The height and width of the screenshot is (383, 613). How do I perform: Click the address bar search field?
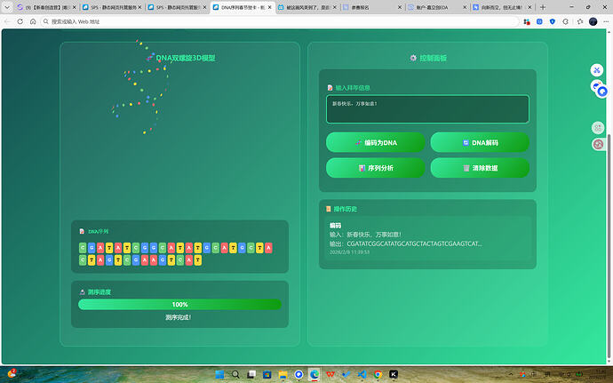(280, 21)
